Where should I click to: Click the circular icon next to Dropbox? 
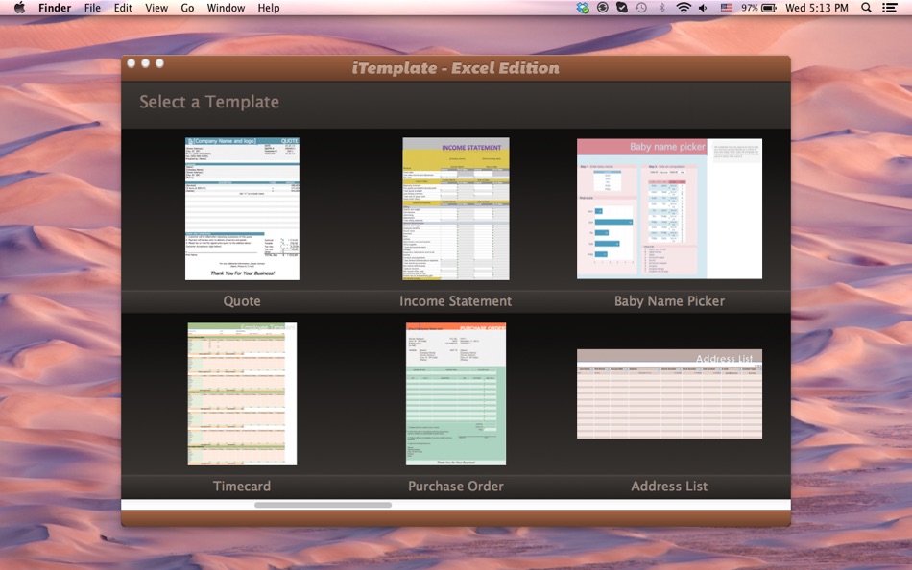603,8
